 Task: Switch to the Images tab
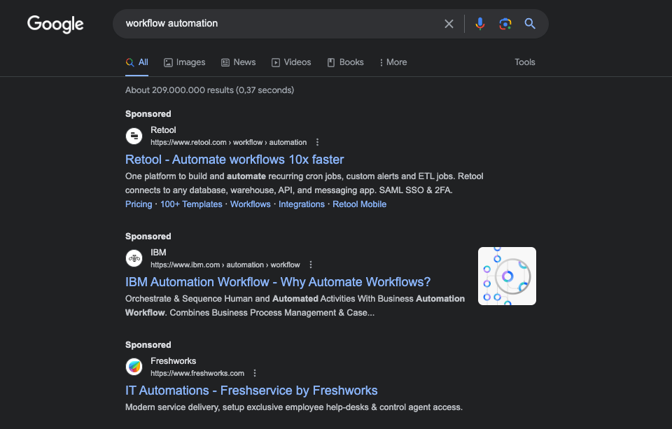(x=185, y=62)
